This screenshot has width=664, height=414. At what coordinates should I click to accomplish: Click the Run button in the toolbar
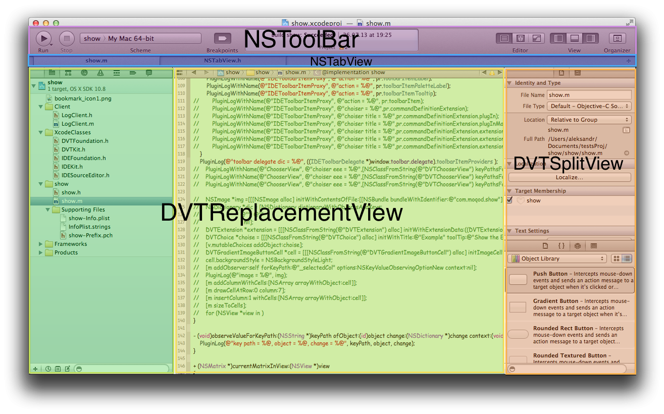click(44, 38)
